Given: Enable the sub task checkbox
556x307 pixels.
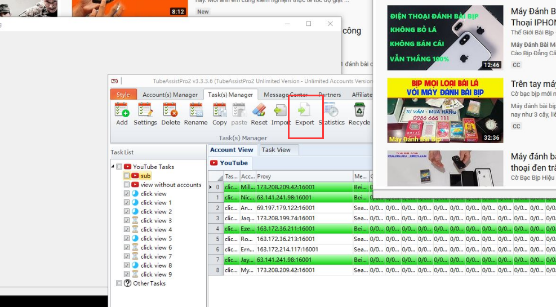Looking at the screenshot, I should pyautogui.click(x=126, y=176).
